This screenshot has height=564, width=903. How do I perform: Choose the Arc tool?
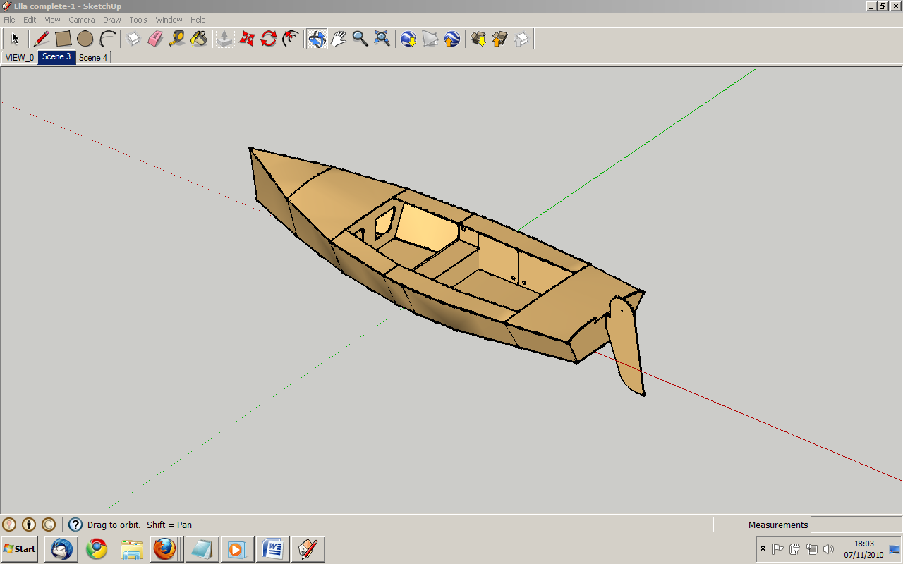[106, 39]
